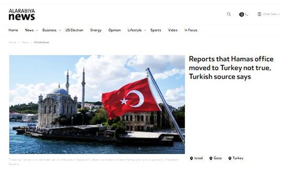Open the In Focus section
282x169 pixels.
pos(191,30)
